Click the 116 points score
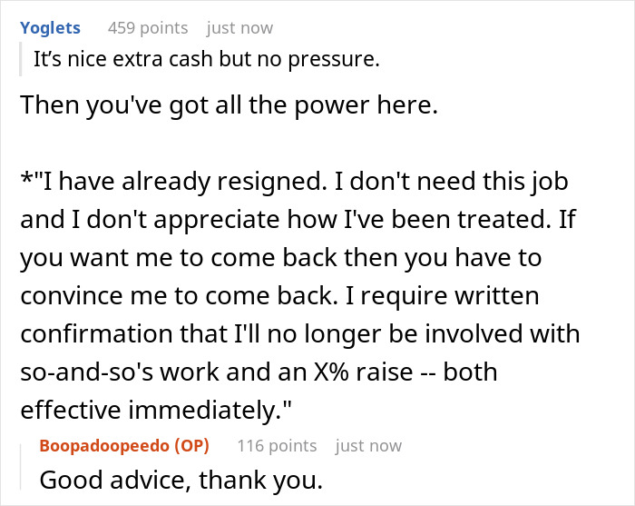635x506 pixels. point(277,445)
